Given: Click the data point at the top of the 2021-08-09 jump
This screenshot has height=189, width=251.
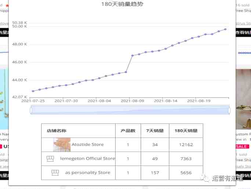Looking at the screenshot, I should [x=132, y=56].
